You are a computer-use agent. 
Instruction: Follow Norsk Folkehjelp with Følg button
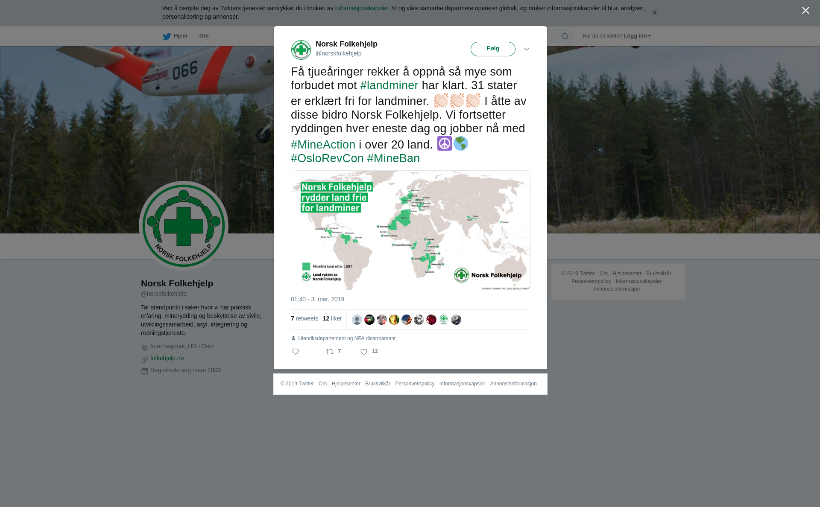point(493,49)
